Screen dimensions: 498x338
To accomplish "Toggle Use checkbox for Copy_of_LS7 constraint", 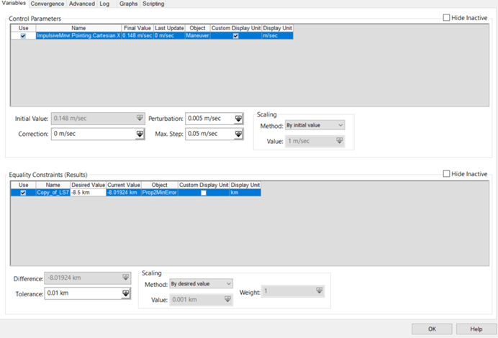I will [x=23, y=193].
